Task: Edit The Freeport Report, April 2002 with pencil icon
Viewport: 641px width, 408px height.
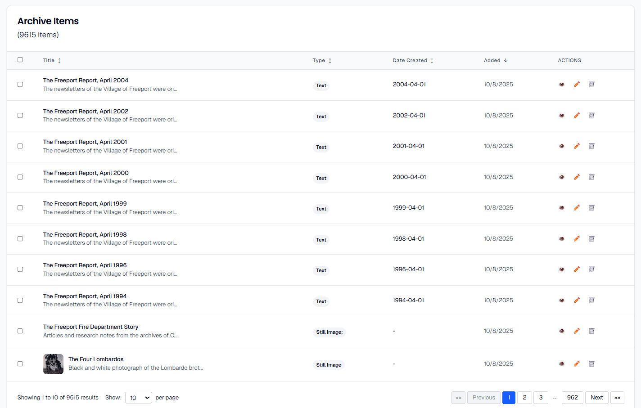Action: tap(577, 115)
